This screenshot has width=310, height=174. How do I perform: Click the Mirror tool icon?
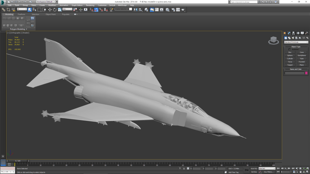tap(136, 10)
